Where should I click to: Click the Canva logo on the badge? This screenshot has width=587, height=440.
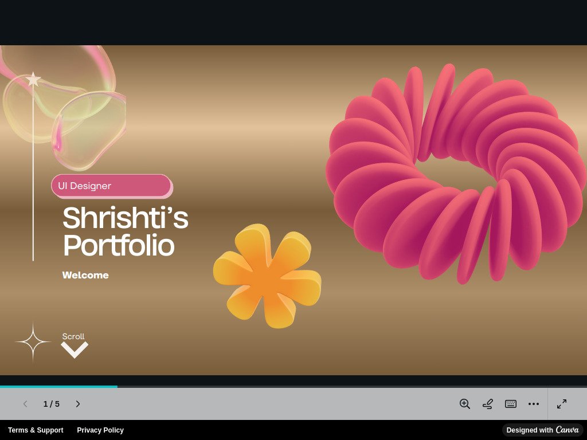568,430
